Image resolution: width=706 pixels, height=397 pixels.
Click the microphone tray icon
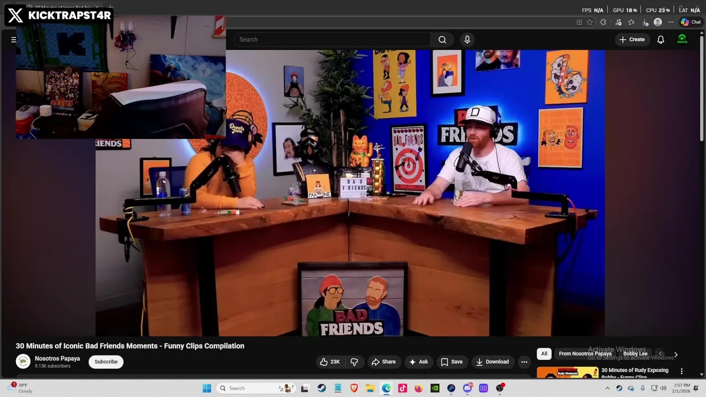[x=643, y=388]
